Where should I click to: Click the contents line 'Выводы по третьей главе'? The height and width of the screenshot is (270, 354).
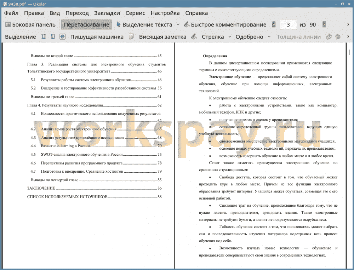96,97
